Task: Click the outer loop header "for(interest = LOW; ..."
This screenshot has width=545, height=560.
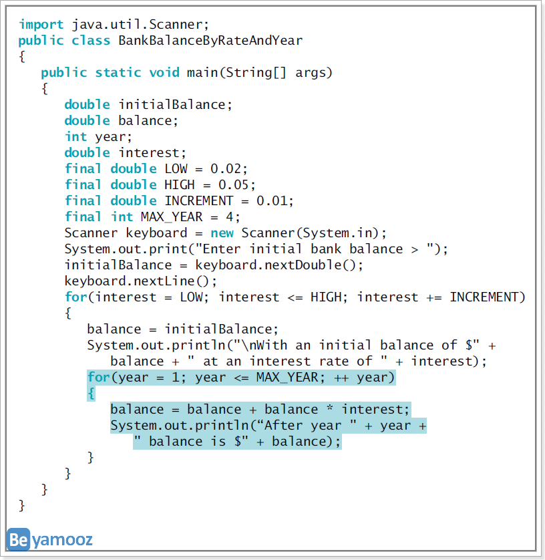Action: [295, 297]
